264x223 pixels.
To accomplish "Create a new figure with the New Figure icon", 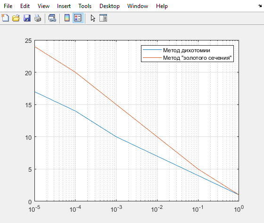I will pyautogui.click(x=5, y=18).
